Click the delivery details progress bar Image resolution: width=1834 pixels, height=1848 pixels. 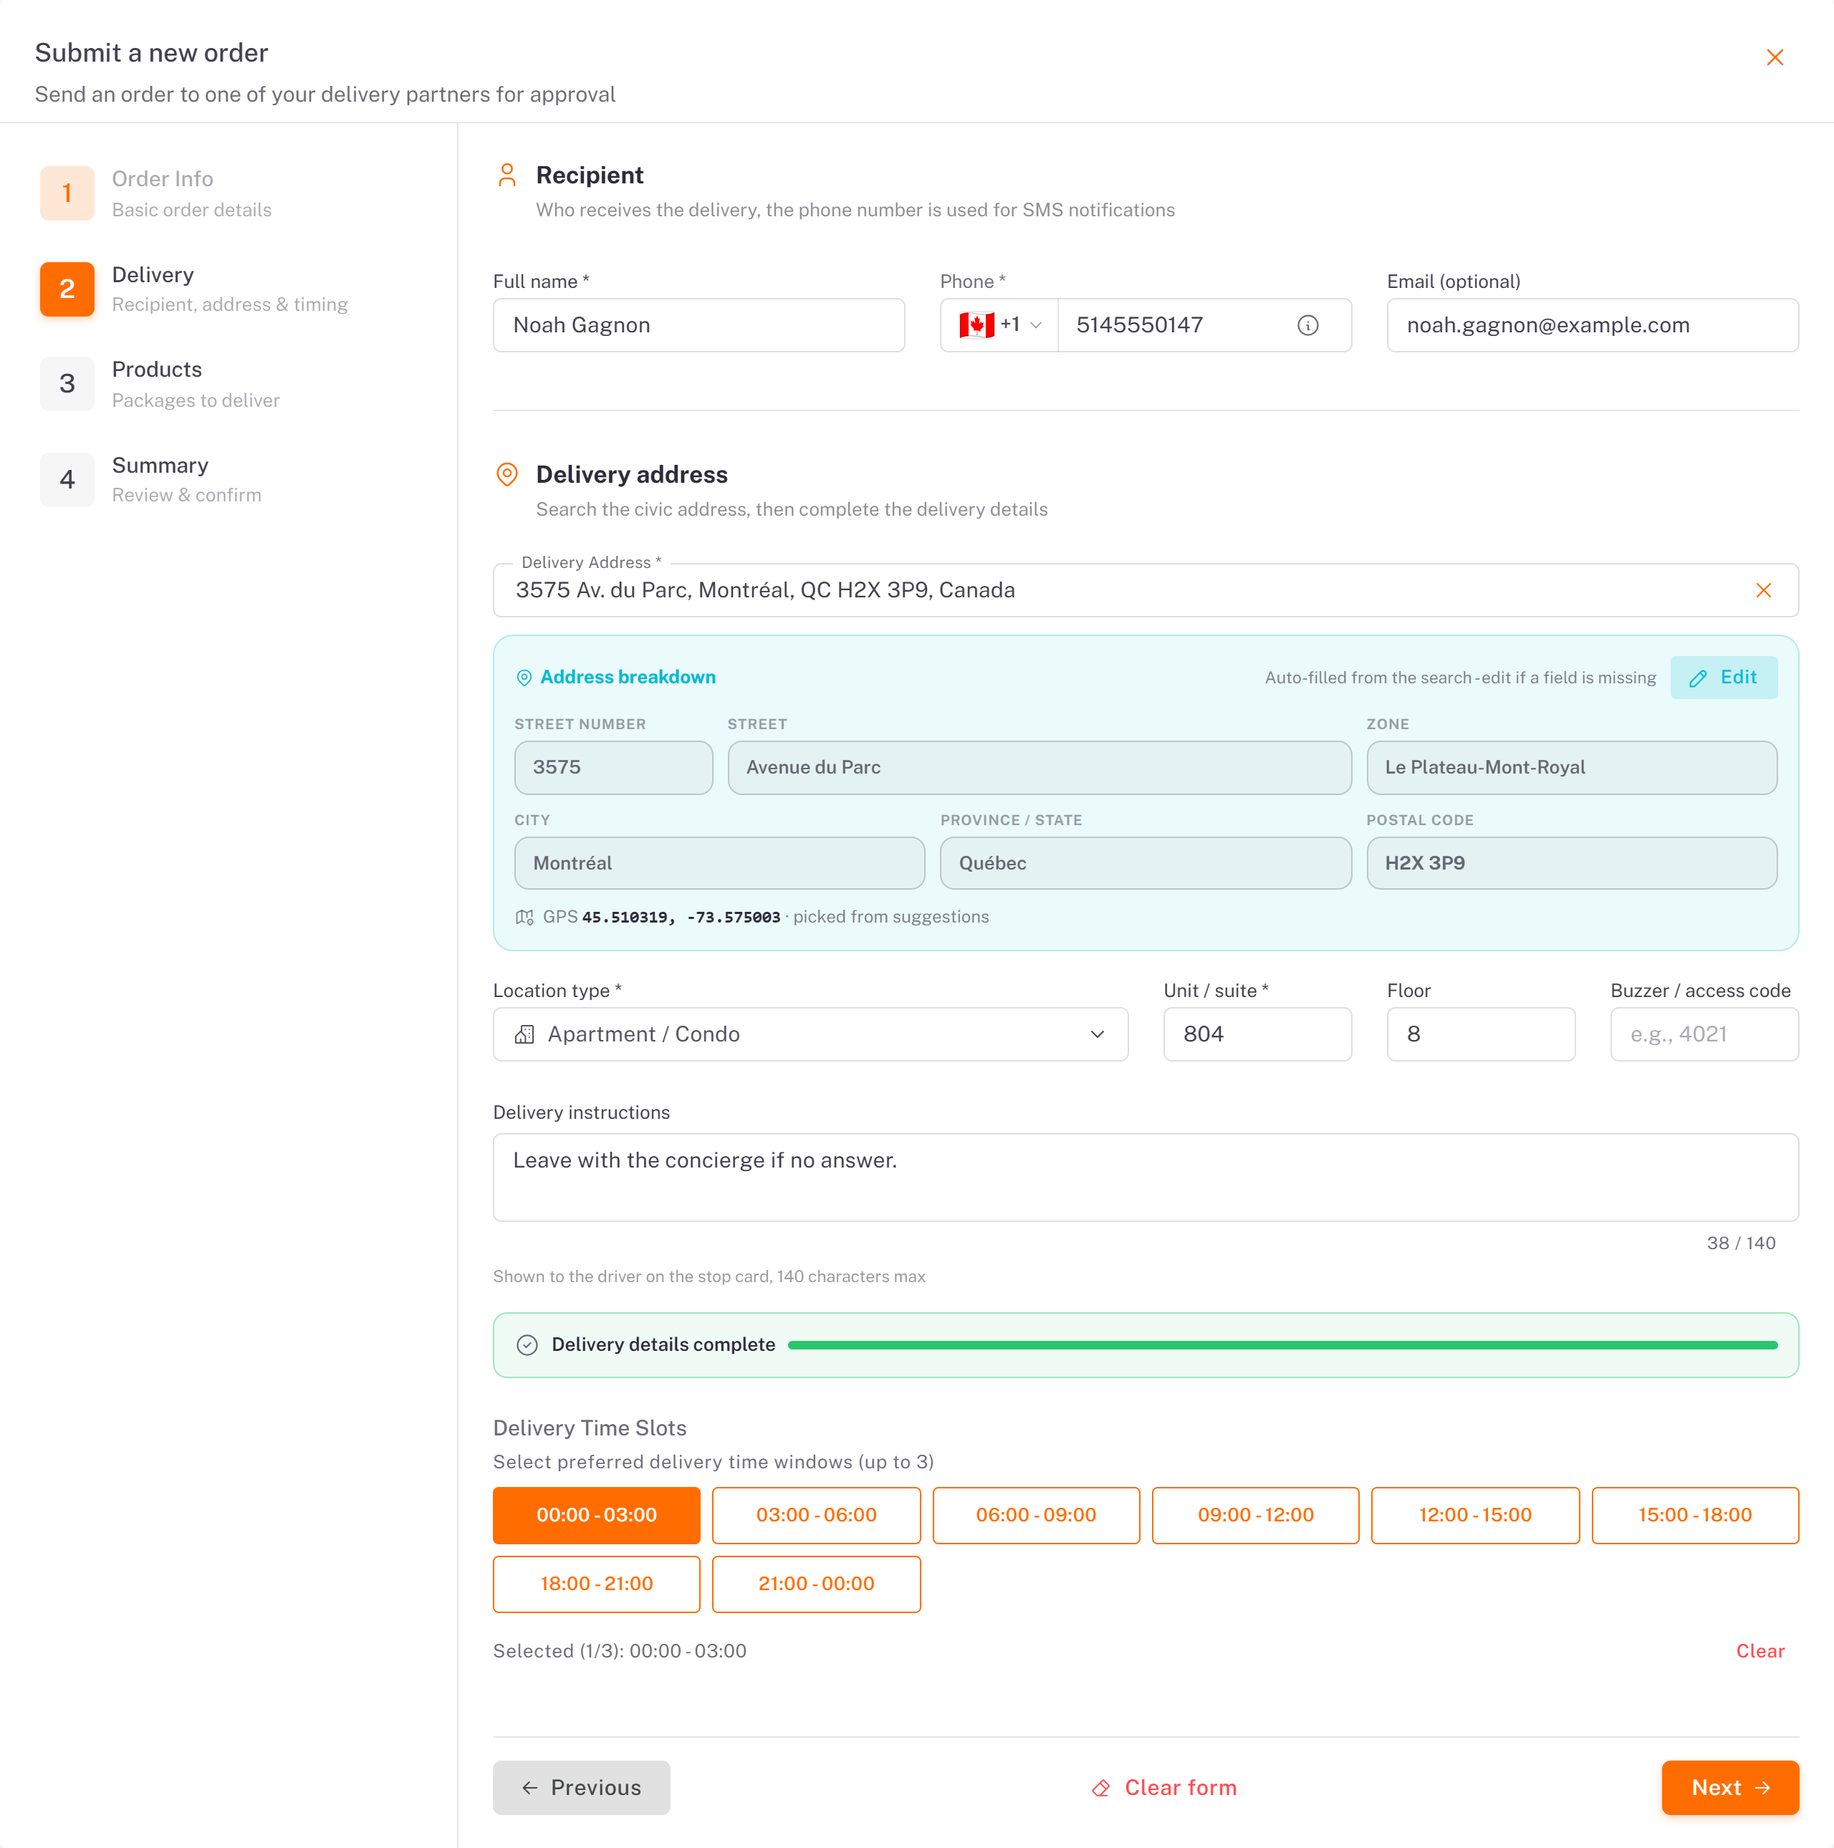click(1282, 1345)
